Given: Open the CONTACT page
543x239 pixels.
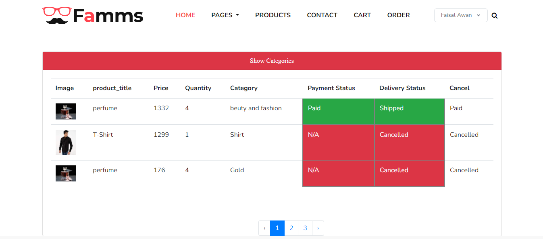Looking at the screenshot, I should [x=322, y=15].
